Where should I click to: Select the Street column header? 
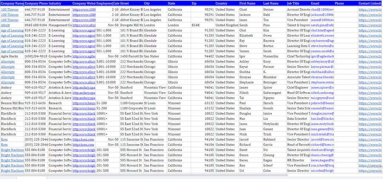131,3
